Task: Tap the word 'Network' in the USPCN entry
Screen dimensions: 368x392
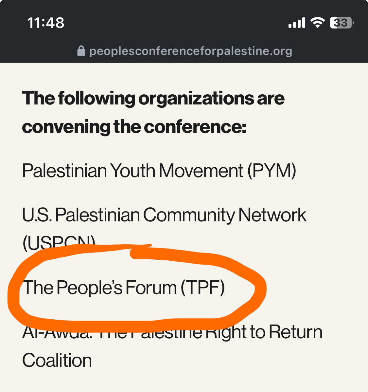Action: 272,215
